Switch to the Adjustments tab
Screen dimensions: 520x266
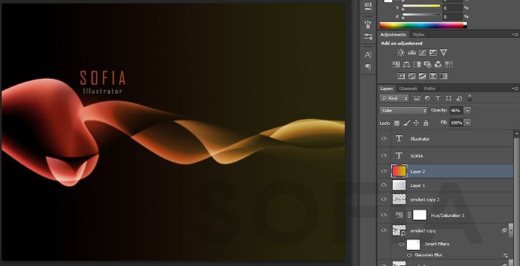[393, 35]
